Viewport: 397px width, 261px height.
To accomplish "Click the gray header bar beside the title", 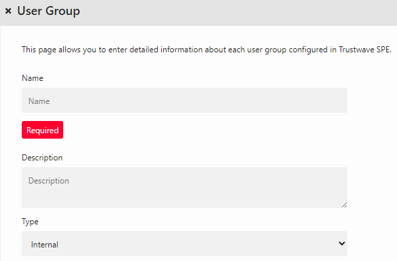I will (238, 12).
